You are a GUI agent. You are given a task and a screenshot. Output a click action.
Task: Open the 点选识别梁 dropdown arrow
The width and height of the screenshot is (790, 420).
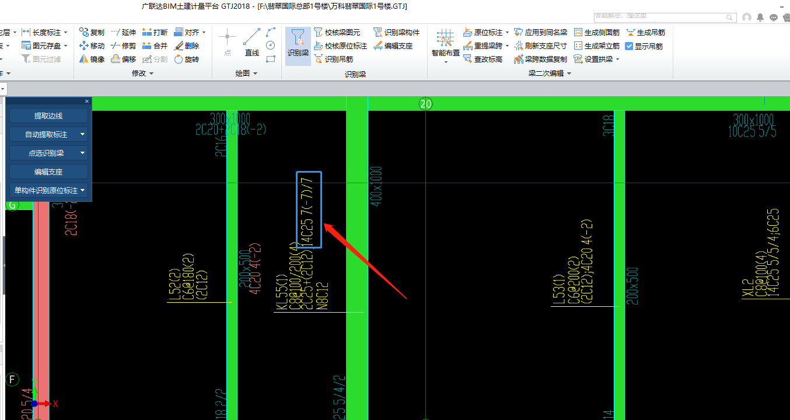pos(82,153)
